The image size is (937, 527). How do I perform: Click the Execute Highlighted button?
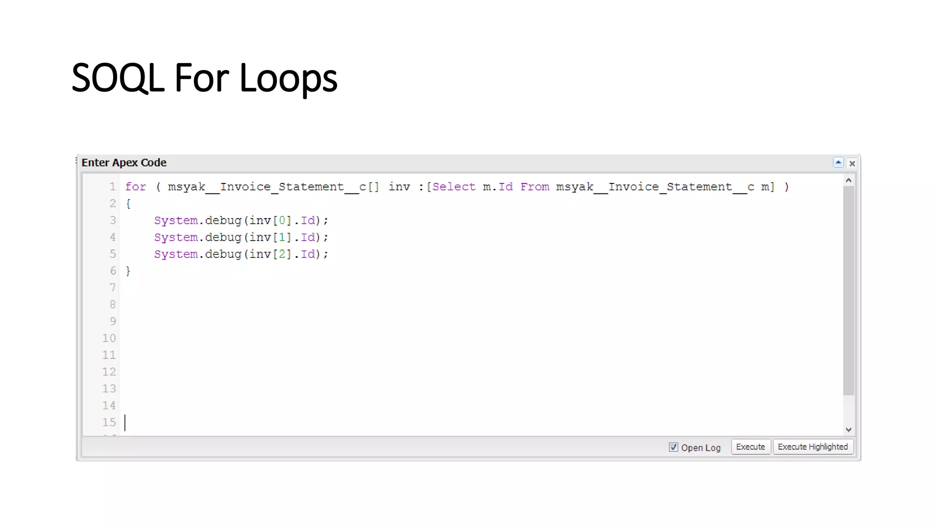[813, 447]
